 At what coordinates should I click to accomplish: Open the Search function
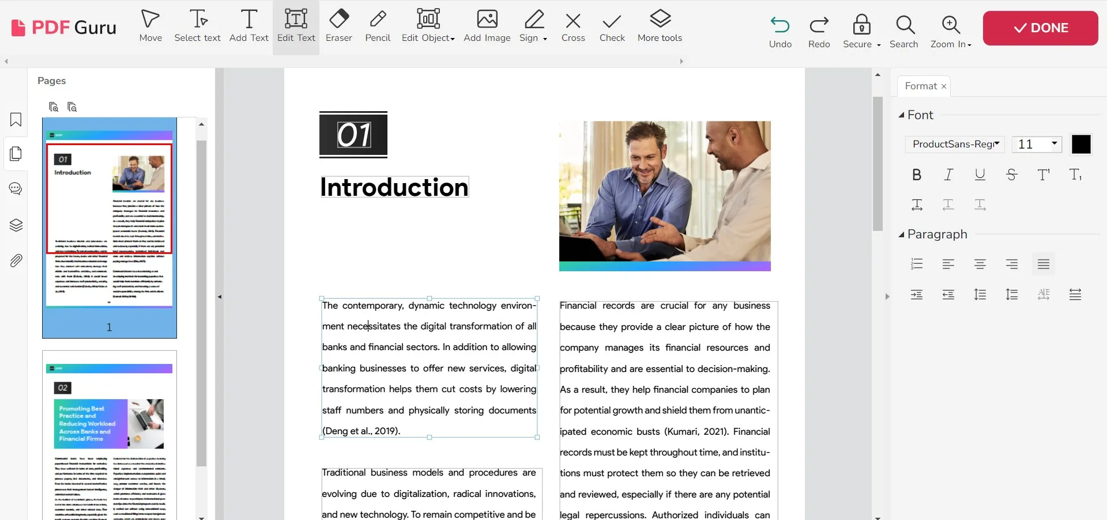(903, 26)
